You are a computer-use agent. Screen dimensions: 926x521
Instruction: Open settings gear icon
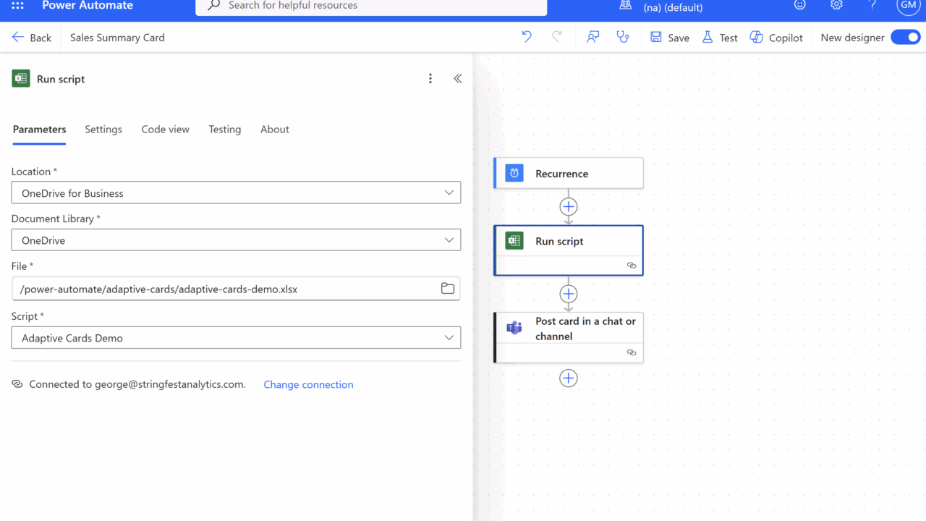pos(836,6)
